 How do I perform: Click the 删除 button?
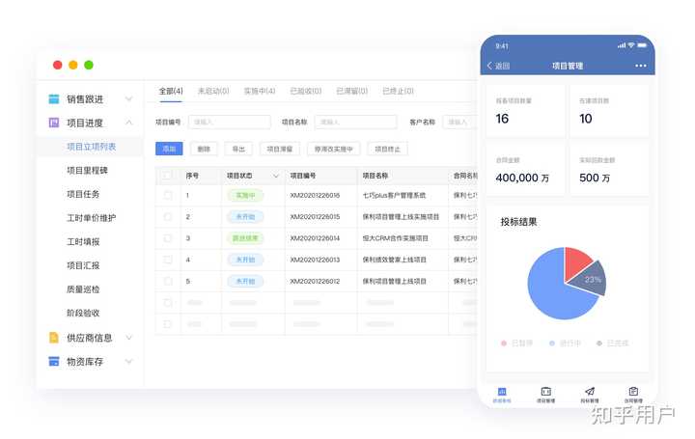pyautogui.click(x=204, y=149)
